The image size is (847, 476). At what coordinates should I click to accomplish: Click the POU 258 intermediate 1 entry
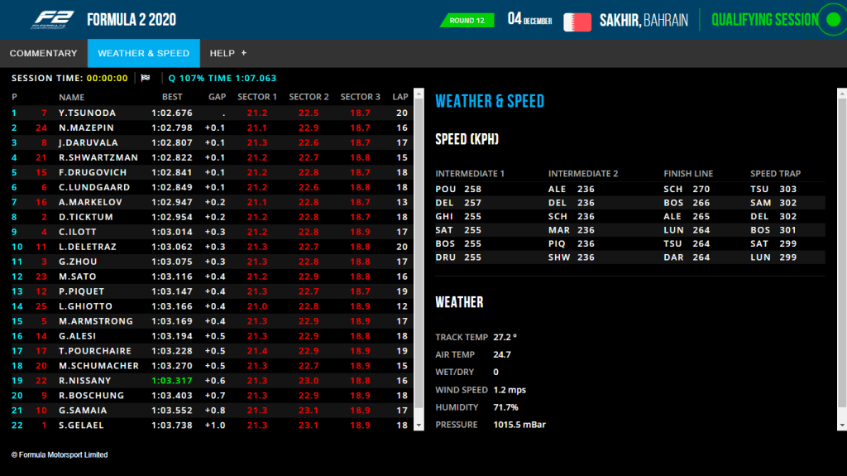point(458,189)
